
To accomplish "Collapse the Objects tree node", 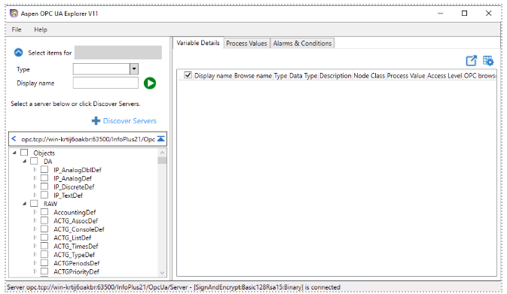I will (14, 153).
